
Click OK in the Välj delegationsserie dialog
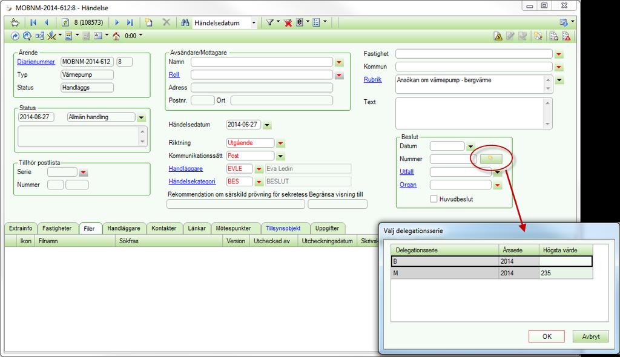pyautogui.click(x=547, y=336)
